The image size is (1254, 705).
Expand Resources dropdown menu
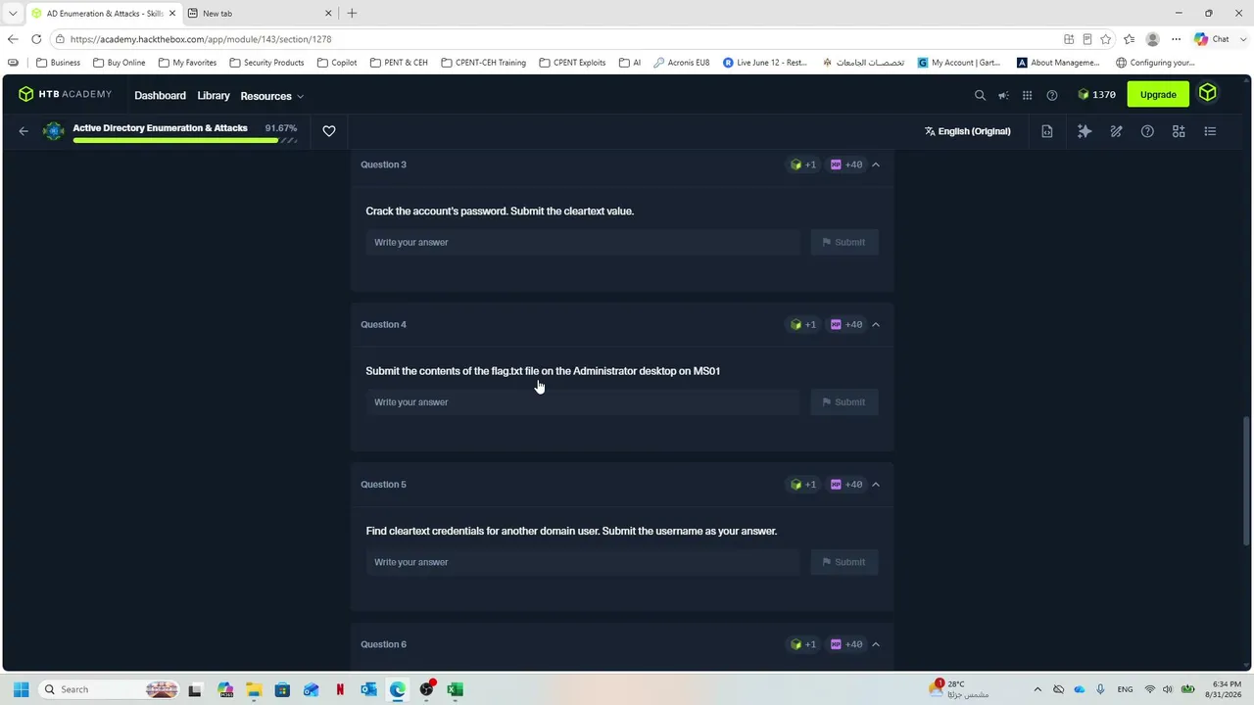pyautogui.click(x=272, y=96)
